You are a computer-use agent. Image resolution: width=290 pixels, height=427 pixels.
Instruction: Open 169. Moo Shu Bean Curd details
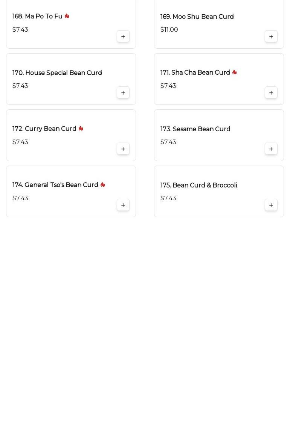click(x=197, y=17)
